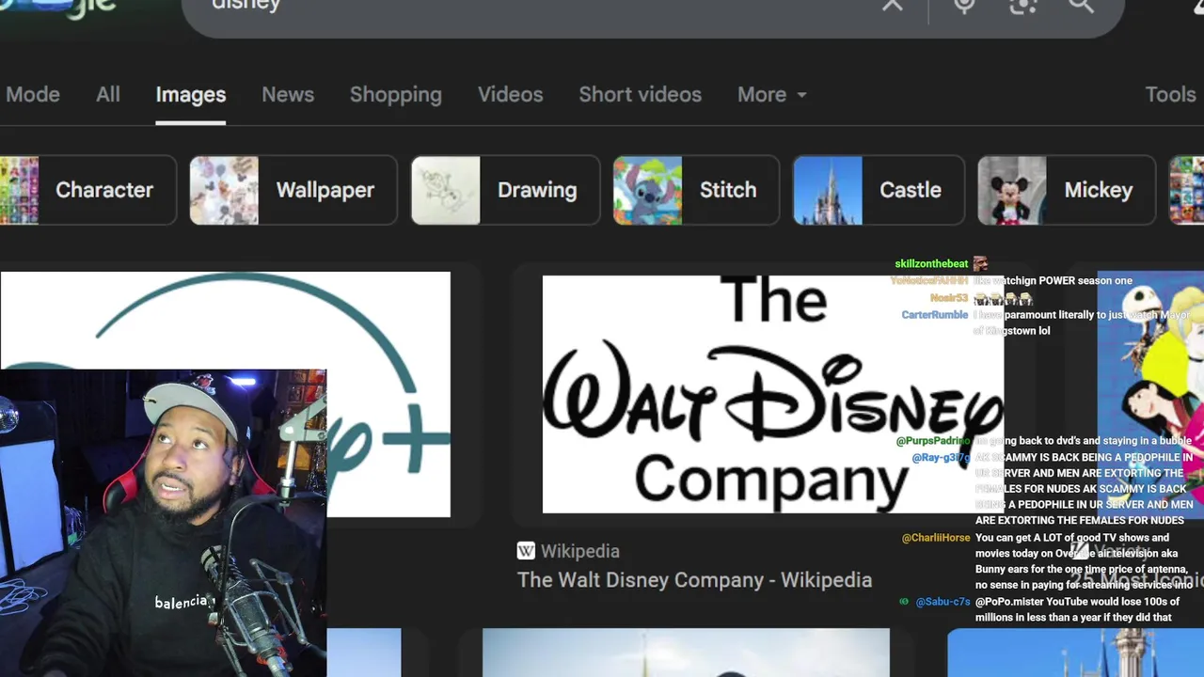Viewport: 1204px width, 677px height.
Task: Click chat username CarterRumble
Action: click(934, 315)
